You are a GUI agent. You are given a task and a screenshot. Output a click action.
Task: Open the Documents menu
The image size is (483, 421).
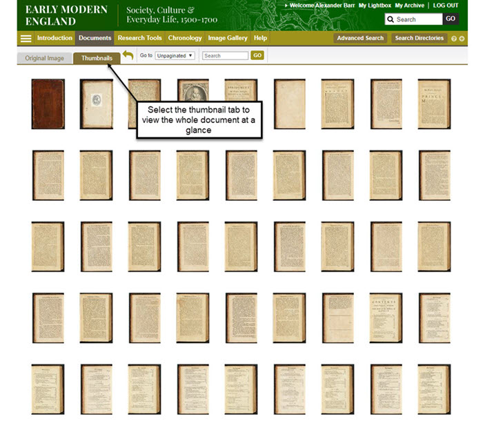coord(95,38)
